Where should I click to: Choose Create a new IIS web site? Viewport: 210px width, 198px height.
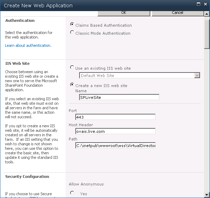pos(72,85)
